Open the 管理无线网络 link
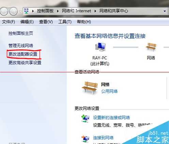The image size is (169, 144). [21, 46]
